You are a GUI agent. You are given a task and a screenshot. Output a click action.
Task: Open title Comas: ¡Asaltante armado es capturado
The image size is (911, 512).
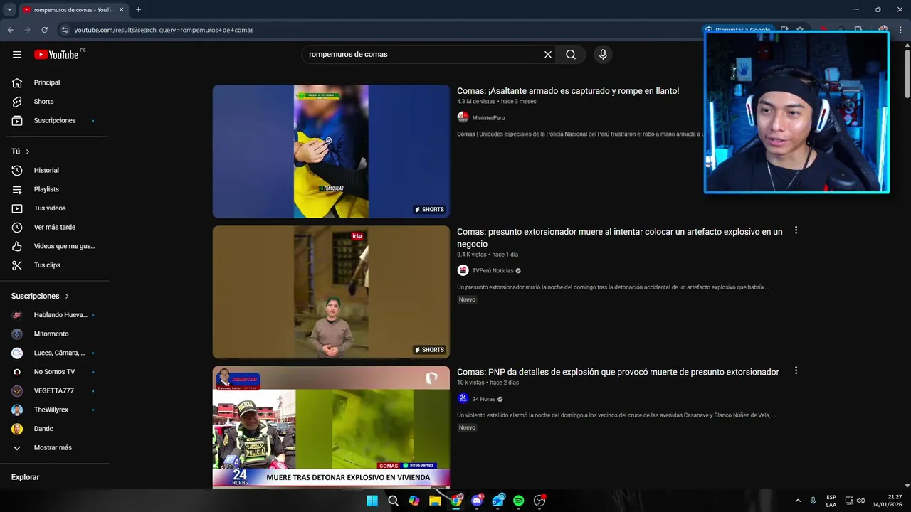click(568, 91)
